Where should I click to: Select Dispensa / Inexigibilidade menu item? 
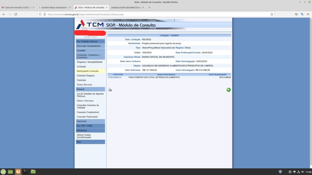tap(89, 62)
